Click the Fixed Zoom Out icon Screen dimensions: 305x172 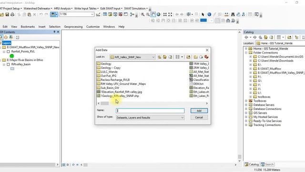point(170,14)
